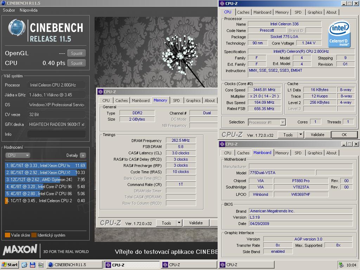This screenshot has width=360, height=270.
Task: Open the Soubor menu
Action: pyautogui.click(x=9, y=10)
